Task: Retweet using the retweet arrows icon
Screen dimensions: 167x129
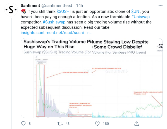Action: pyautogui.click(x=60, y=124)
